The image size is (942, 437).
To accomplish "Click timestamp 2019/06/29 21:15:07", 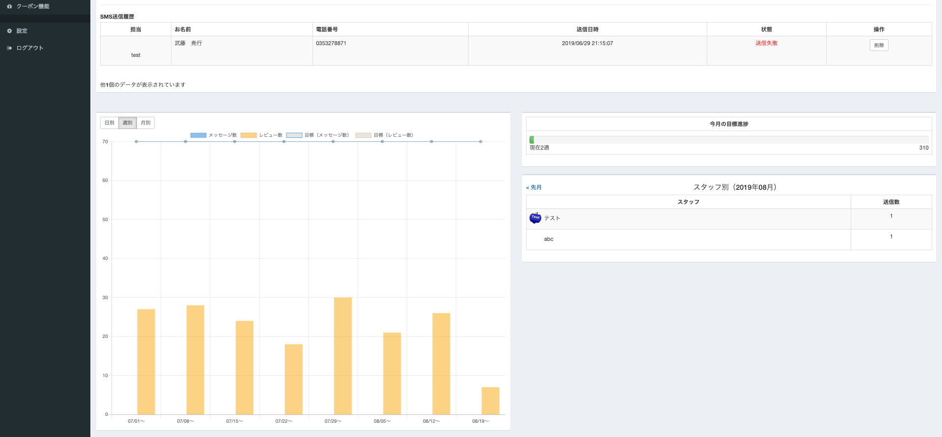I will point(587,43).
